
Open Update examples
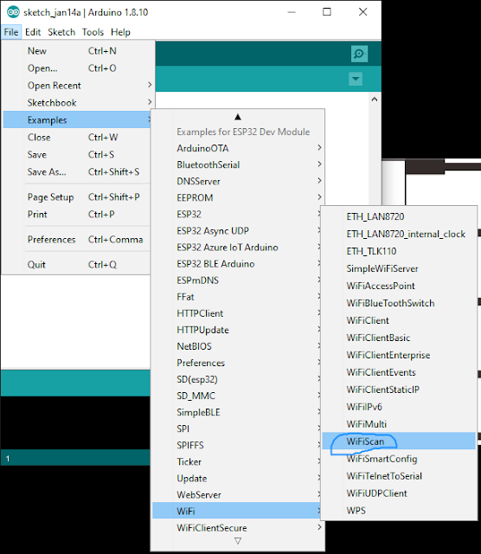pos(237,479)
